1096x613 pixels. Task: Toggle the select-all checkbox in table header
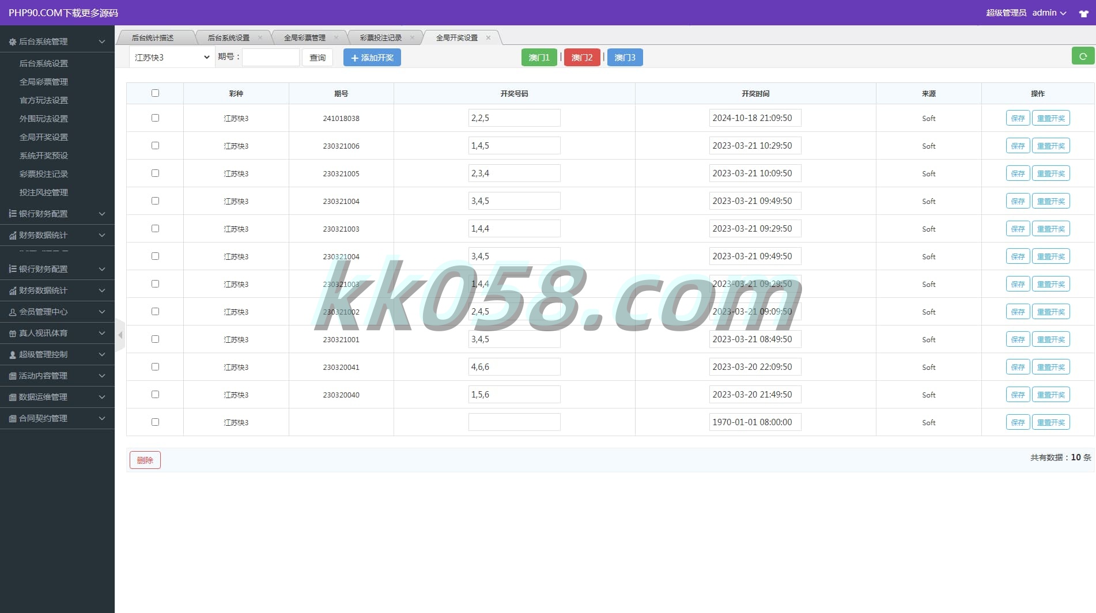point(155,93)
